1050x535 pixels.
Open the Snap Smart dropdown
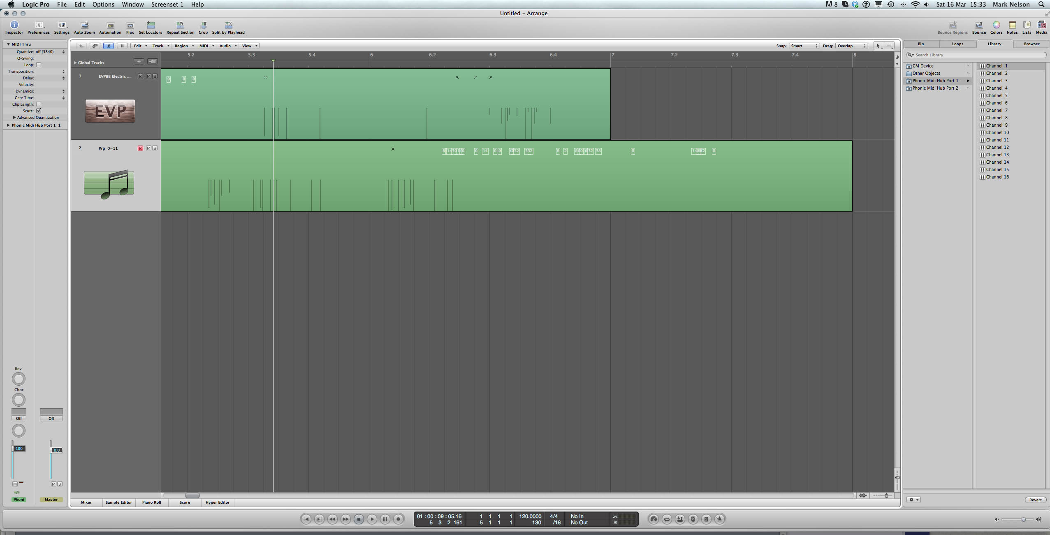coord(804,46)
